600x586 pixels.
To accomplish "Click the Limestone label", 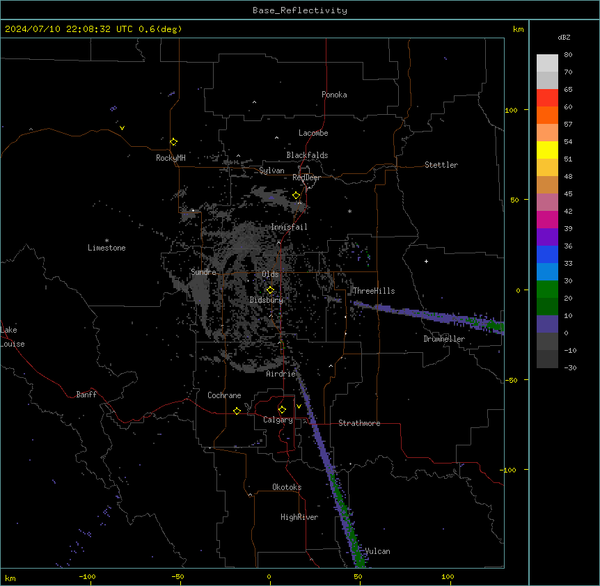I will pos(106,248).
